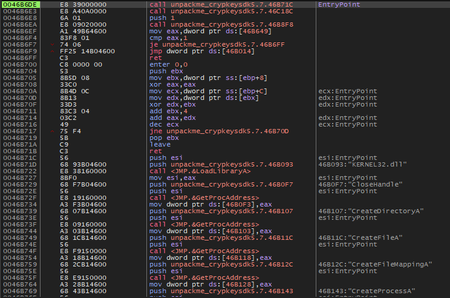
Task: Click the comment 46B11C:"CreateFileA"
Action: [x=360, y=237]
